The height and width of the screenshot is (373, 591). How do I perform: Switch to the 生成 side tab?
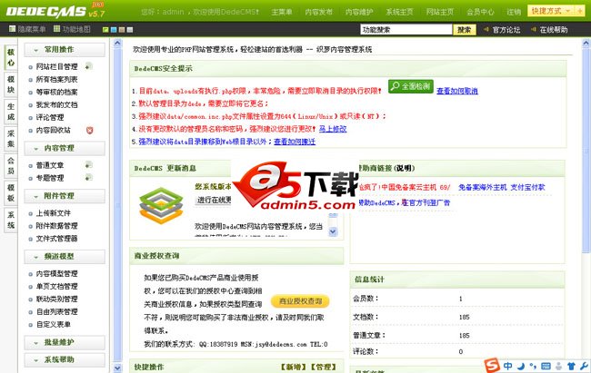[x=11, y=112]
